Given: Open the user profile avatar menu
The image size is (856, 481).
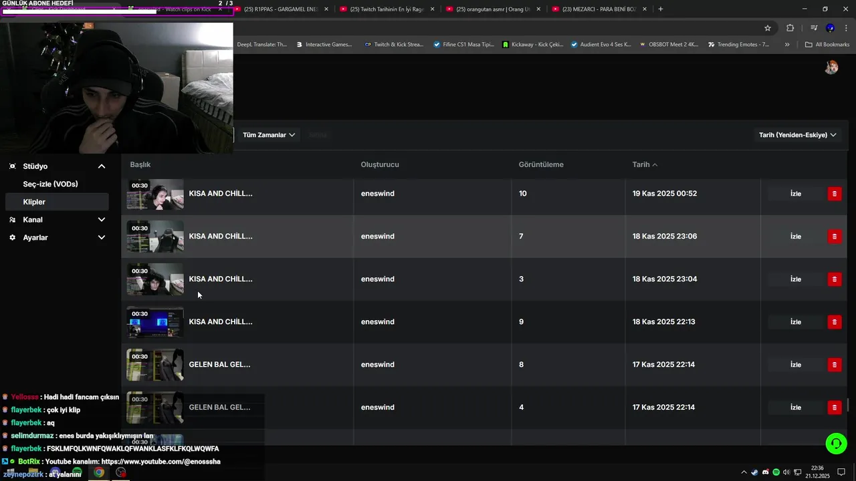Looking at the screenshot, I should [831, 67].
